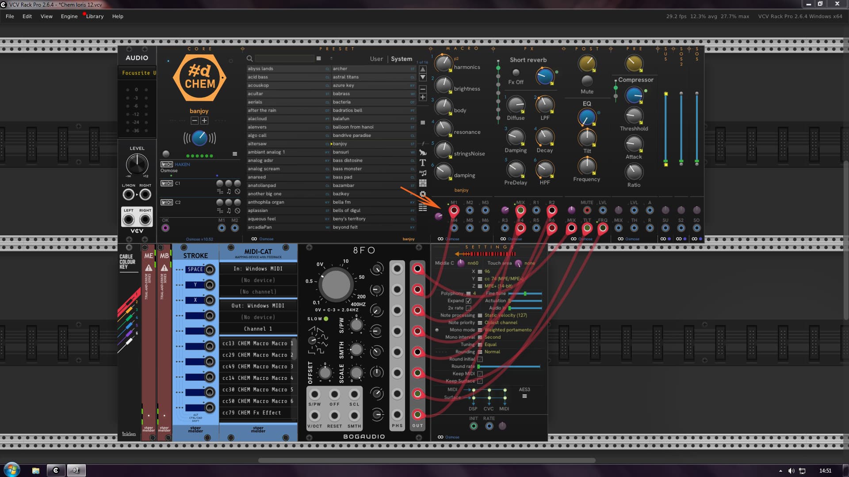Open the settings gear icon in preset sidebar
The height and width of the screenshot is (477, 849).
(423, 194)
